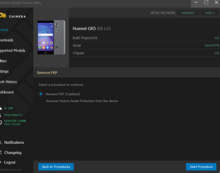This screenshot has width=220, height=173.
Task: Click the serial value 2ee27578
Action: pos(212,45)
